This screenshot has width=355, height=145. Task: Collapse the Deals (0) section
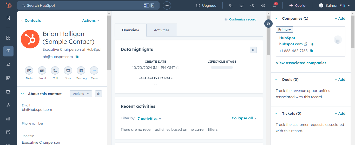click(x=277, y=79)
